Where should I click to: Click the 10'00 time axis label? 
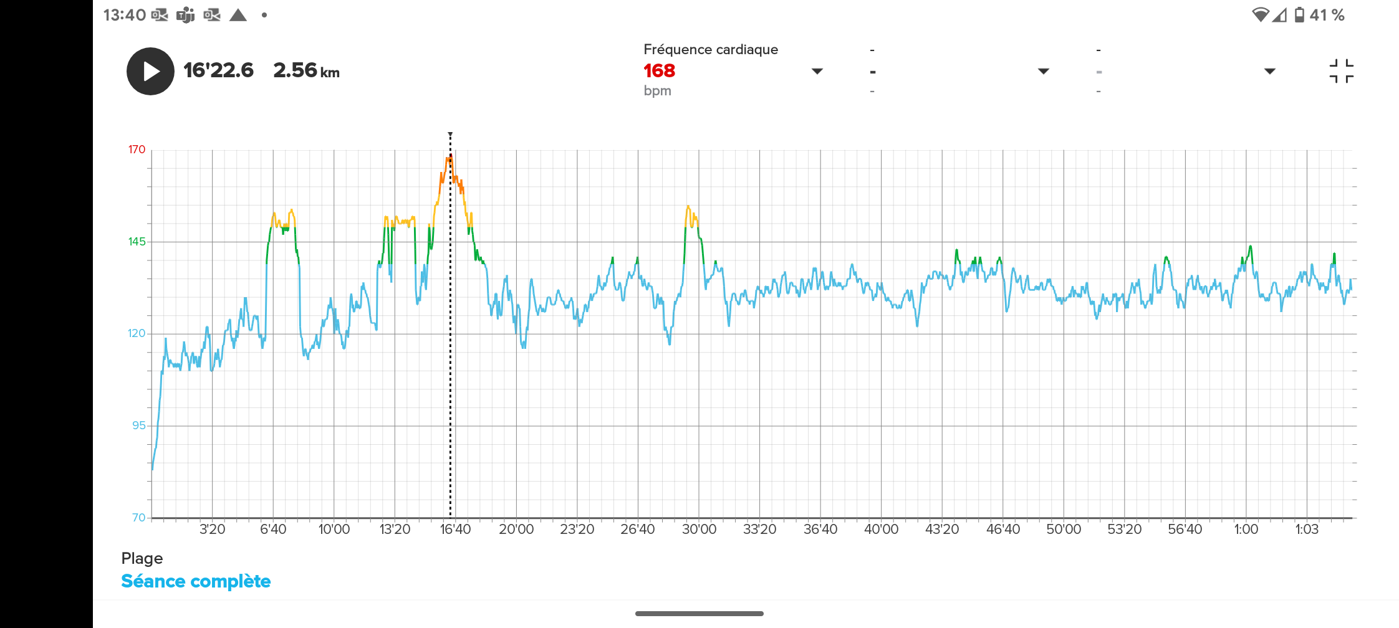[x=334, y=530]
